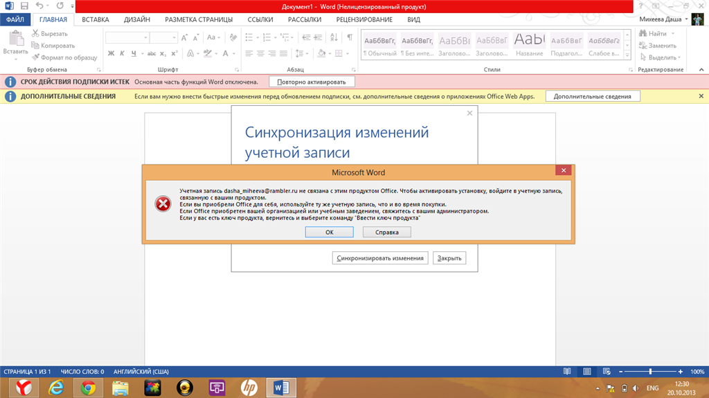Click the Дополнительные сведения button in yellow bar

coord(593,96)
